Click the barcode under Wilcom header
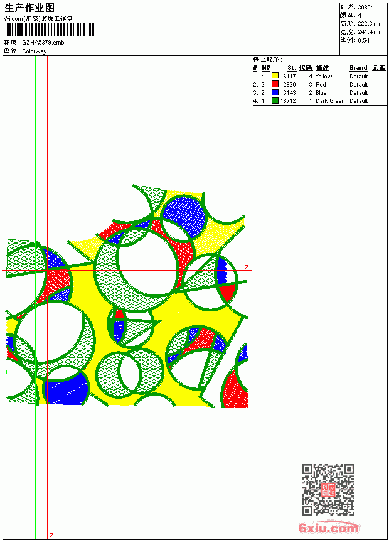Image resolution: width=389 pixels, height=540 pixels. point(49,30)
